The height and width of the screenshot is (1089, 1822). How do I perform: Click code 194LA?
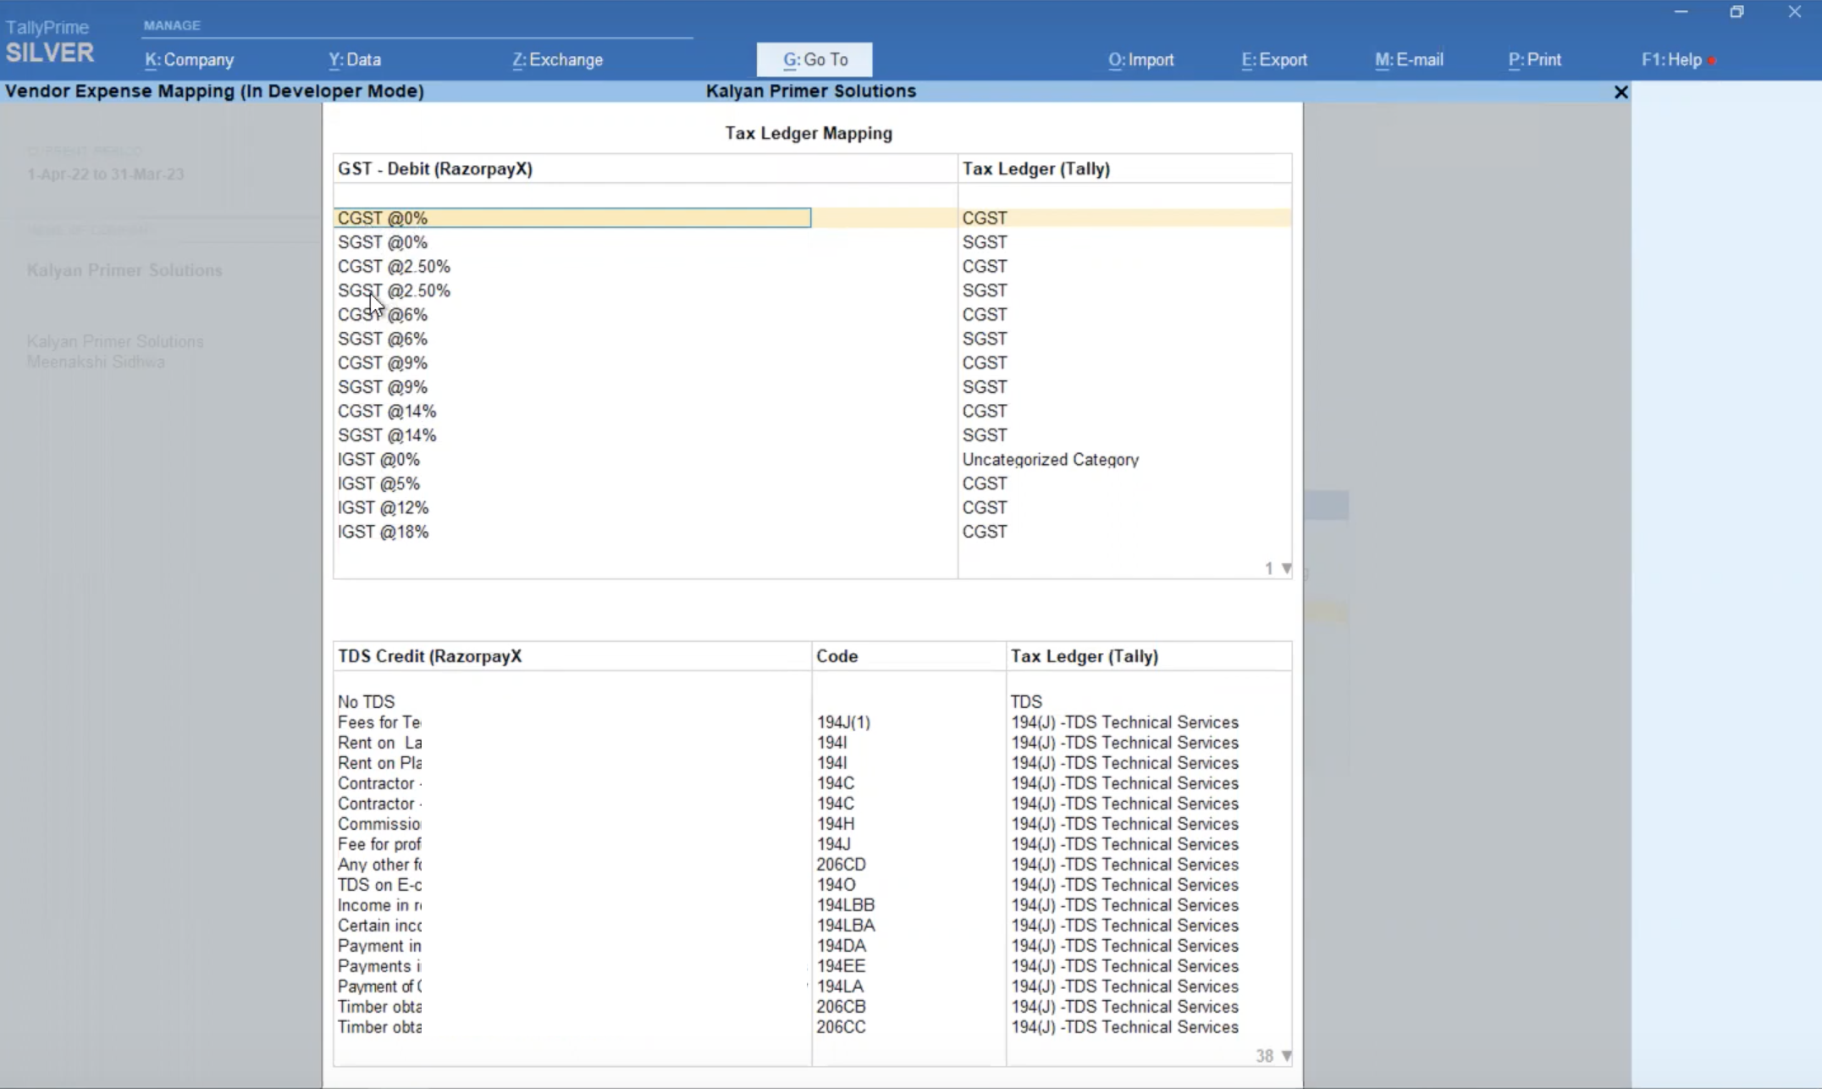(x=840, y=987)
